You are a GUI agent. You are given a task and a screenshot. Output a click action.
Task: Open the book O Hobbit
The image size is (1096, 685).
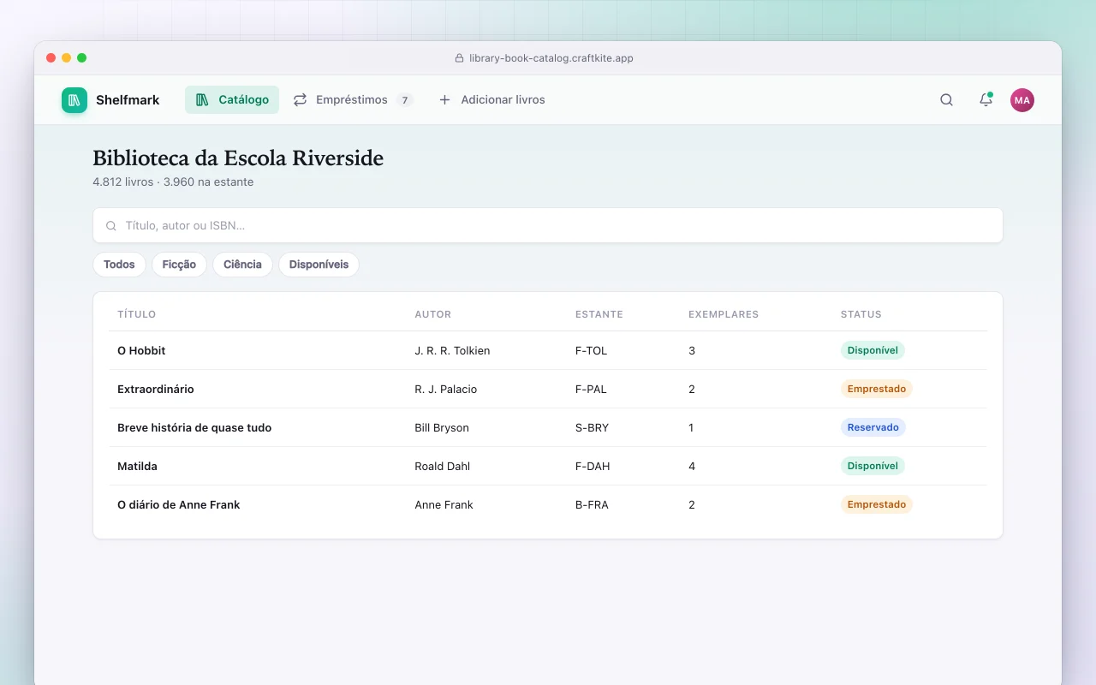pos(141,350)
